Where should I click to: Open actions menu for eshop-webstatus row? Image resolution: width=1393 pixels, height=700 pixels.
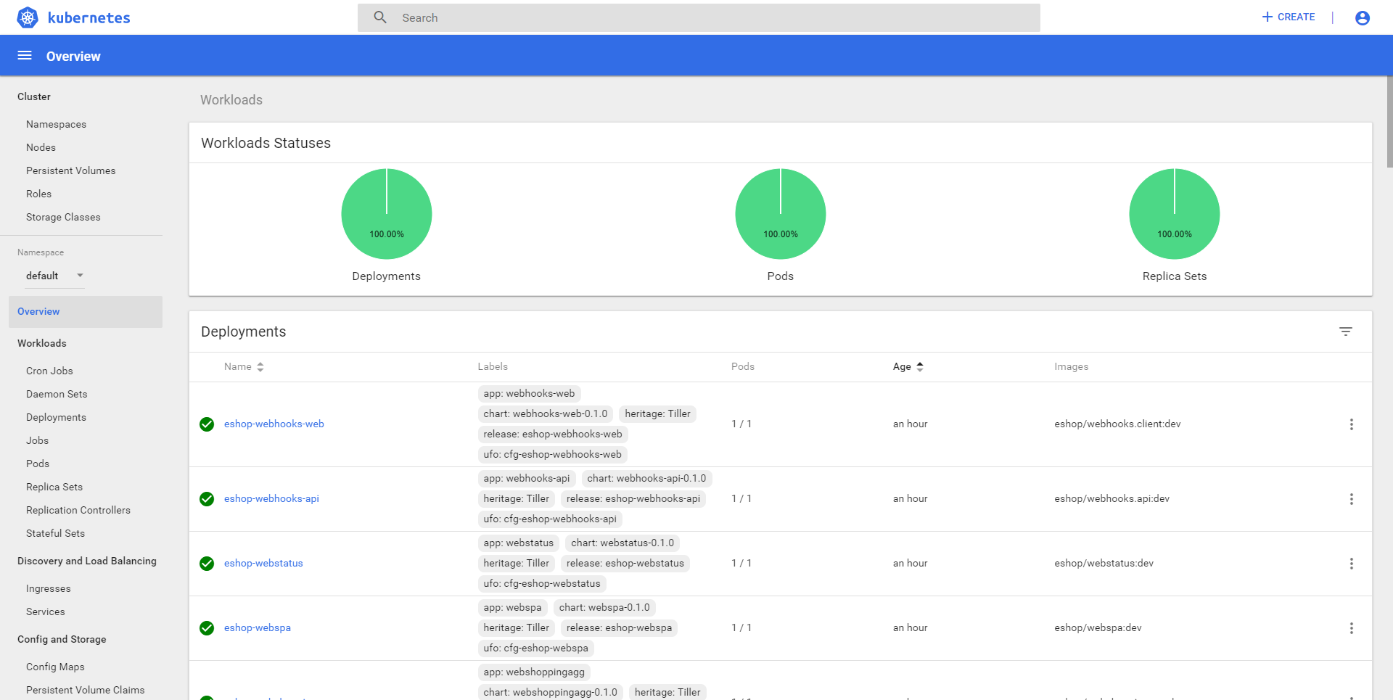point(1351,564)
